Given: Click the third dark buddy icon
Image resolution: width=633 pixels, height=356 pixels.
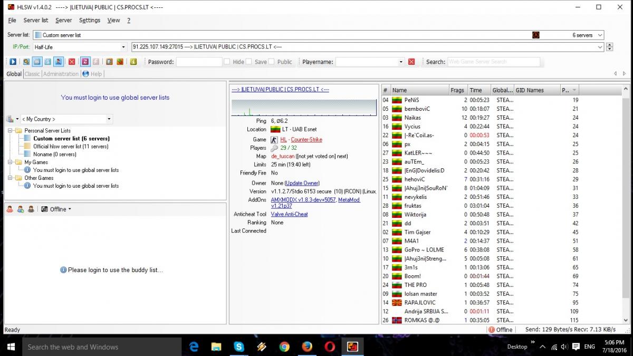Looking at the screenshot, I should click(x=31, y=209).
